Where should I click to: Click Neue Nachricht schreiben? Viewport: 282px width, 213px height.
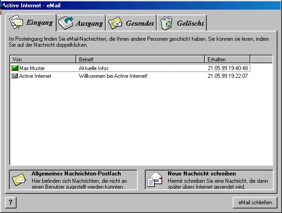[x=209, y=180]
